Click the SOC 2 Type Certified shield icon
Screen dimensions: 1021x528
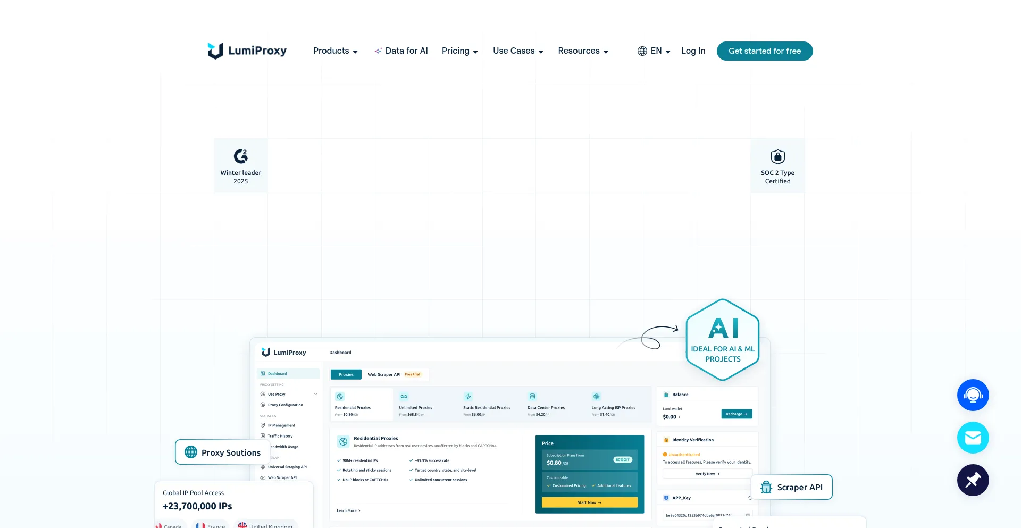point(777,156)
